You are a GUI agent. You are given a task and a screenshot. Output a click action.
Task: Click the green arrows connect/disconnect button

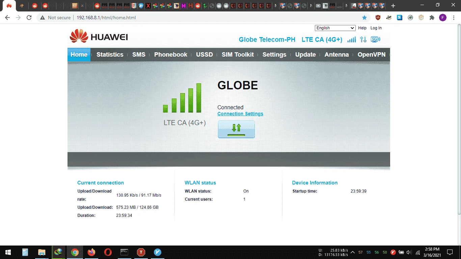click(x=236, y=129)
